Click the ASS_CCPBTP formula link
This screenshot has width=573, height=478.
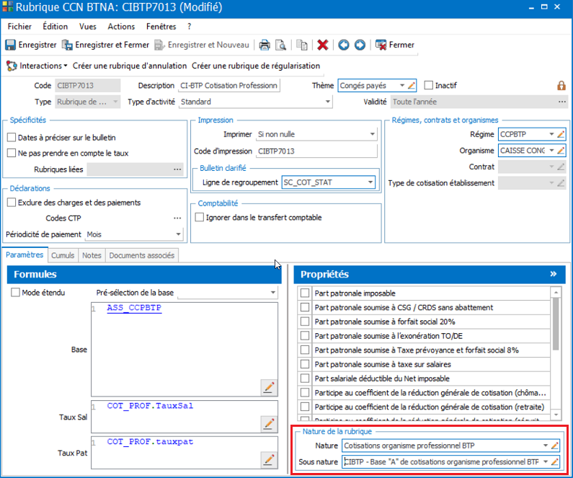(134, 308)
